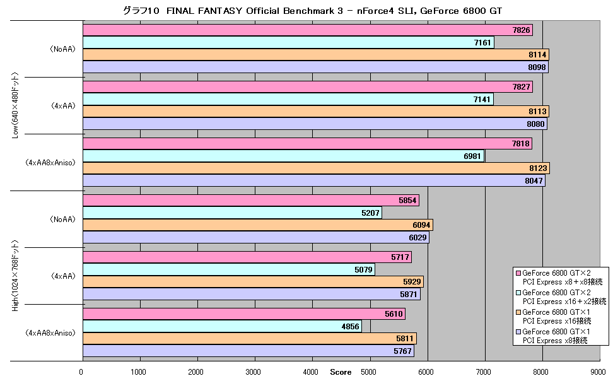Click the x-axis tick label 2000

point(196,372)
